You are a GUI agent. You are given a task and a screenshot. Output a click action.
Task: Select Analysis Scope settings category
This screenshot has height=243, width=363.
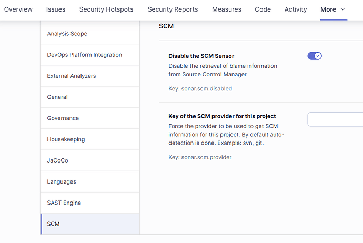[x=90, y=34]
